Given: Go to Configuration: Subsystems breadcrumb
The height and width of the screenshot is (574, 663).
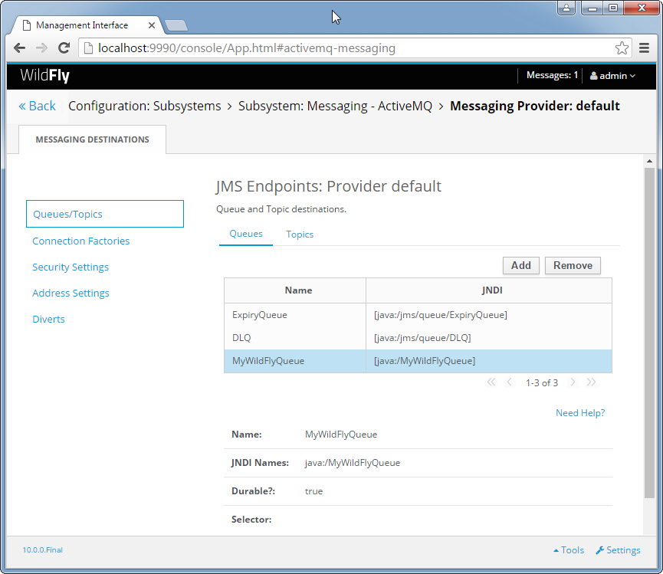Looking at the screenshot, I should (145, 106).
